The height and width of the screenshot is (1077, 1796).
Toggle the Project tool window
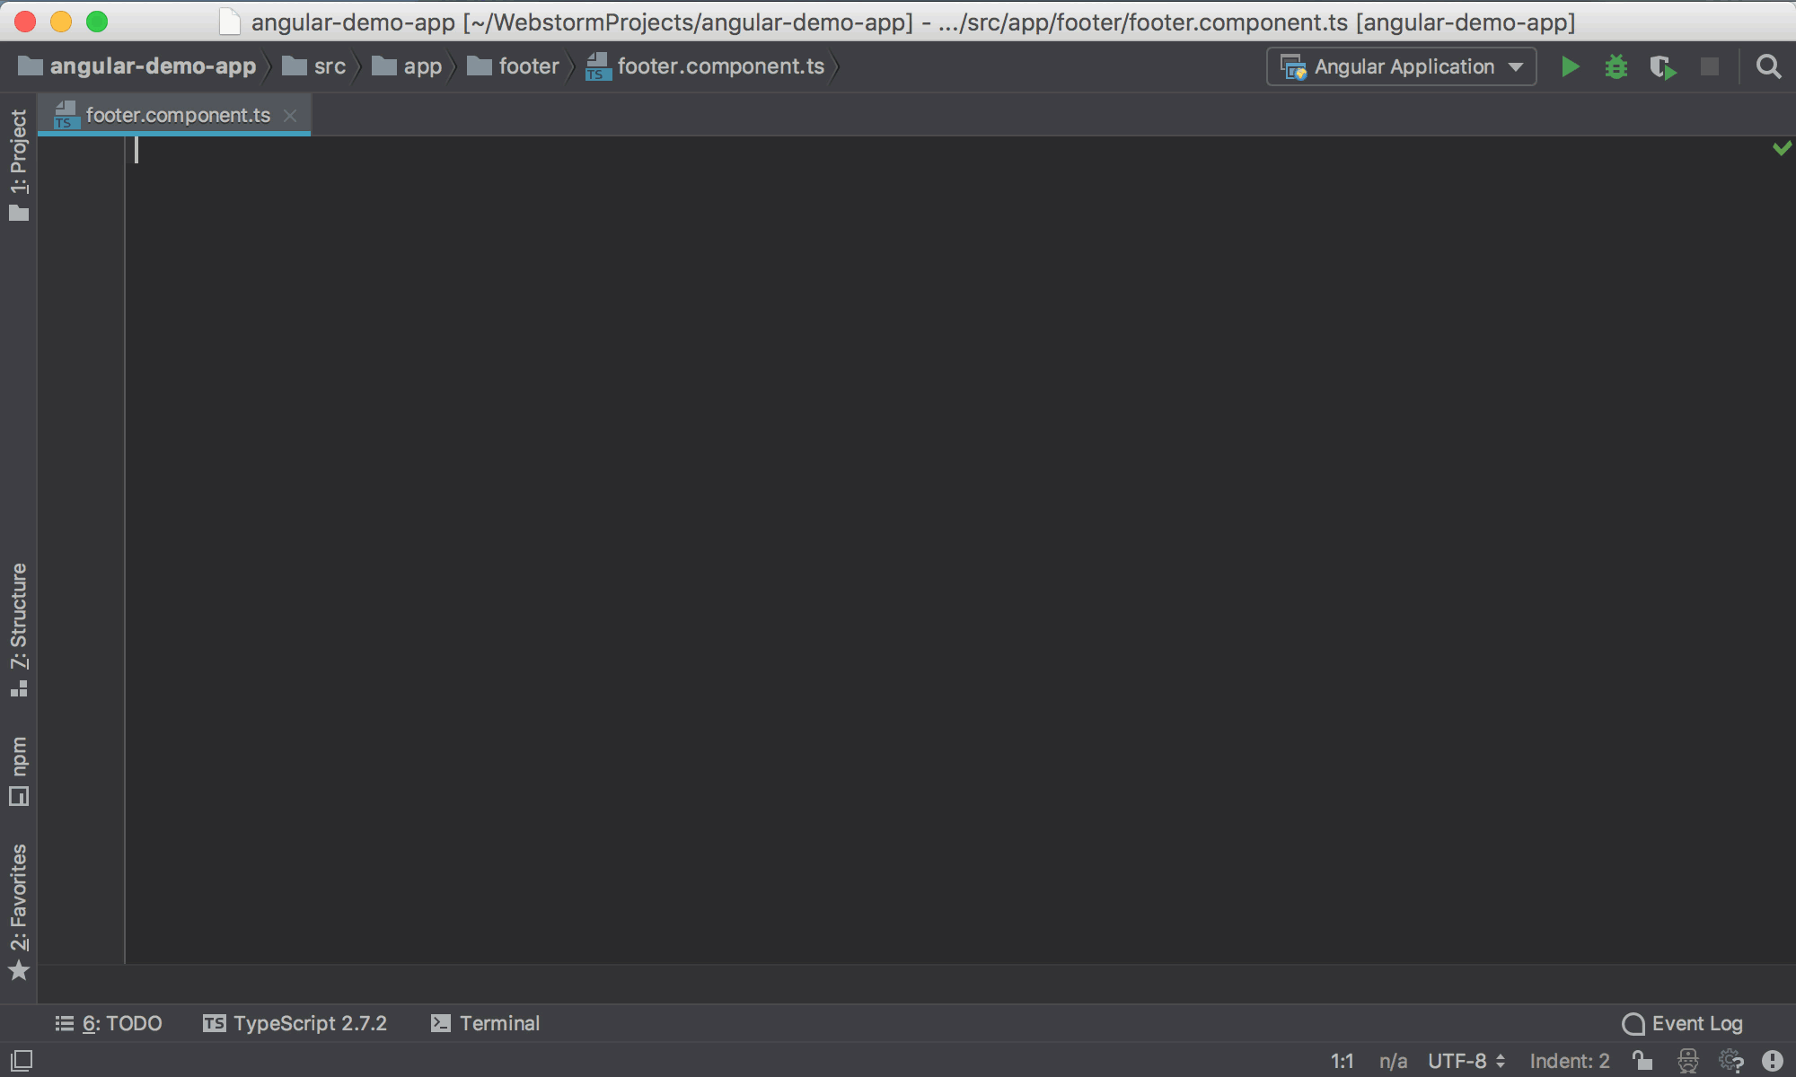click(x=19, y=163)
